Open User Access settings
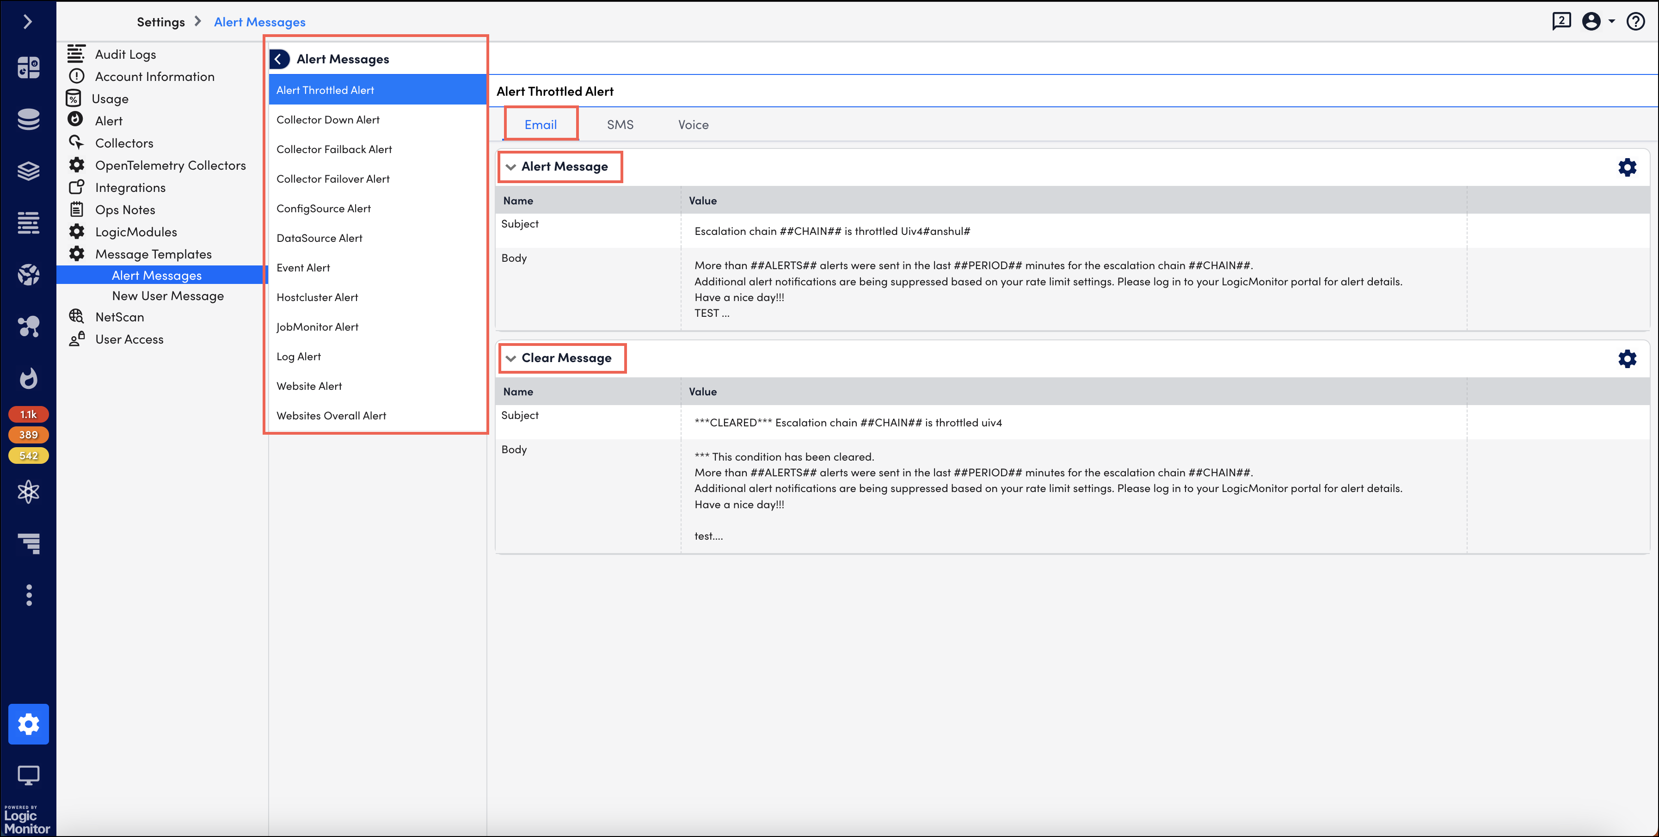The width and height of the screenshot is (1659, 837). point(129,339)
